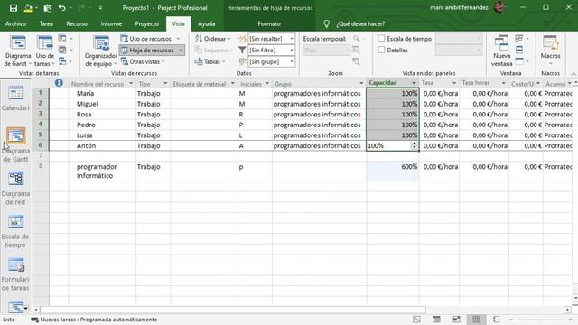Select the Pedro resource name cell
The height and width of the screenshot is (325, 578).
click(x=102, y=125)
